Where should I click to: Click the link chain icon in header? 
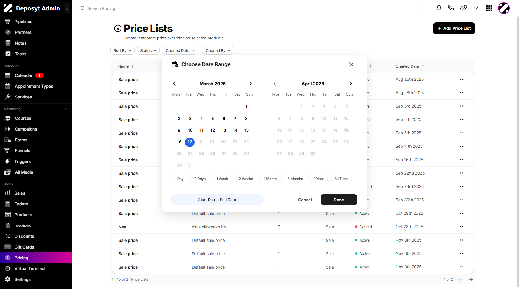[x=464, y=8]
